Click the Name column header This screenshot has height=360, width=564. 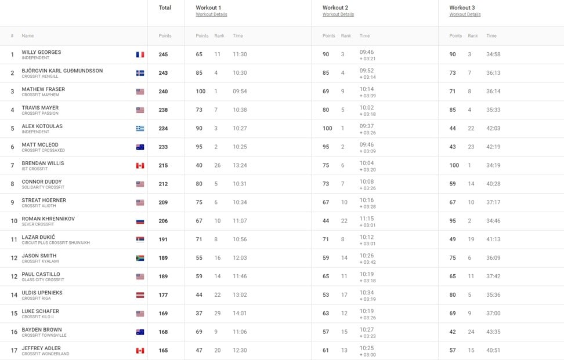[x=28, y=35]
